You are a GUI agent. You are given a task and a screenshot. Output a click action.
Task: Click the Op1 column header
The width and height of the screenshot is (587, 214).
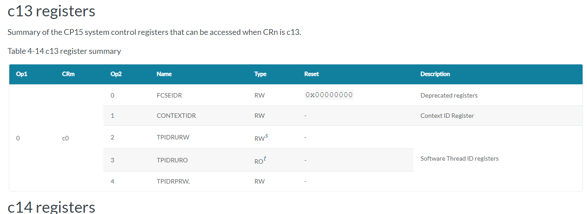[22, 74]
